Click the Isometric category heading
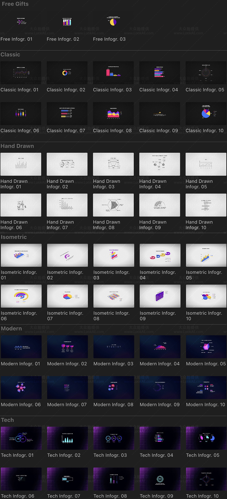The height and width of the screenshot is (499, 227). coord(14,237)
